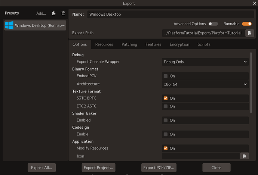Enable ETC2 ASTC texture format

tap(166, 106)
